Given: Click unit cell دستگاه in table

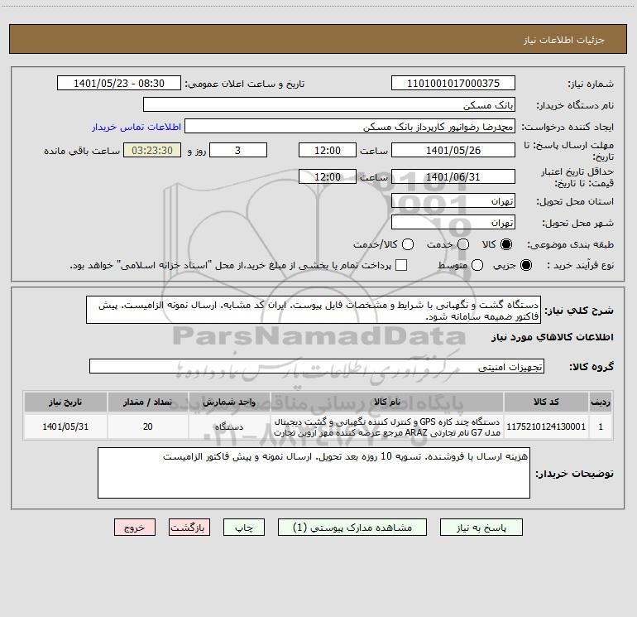Looking at the screenshot, I should (229, 427).
